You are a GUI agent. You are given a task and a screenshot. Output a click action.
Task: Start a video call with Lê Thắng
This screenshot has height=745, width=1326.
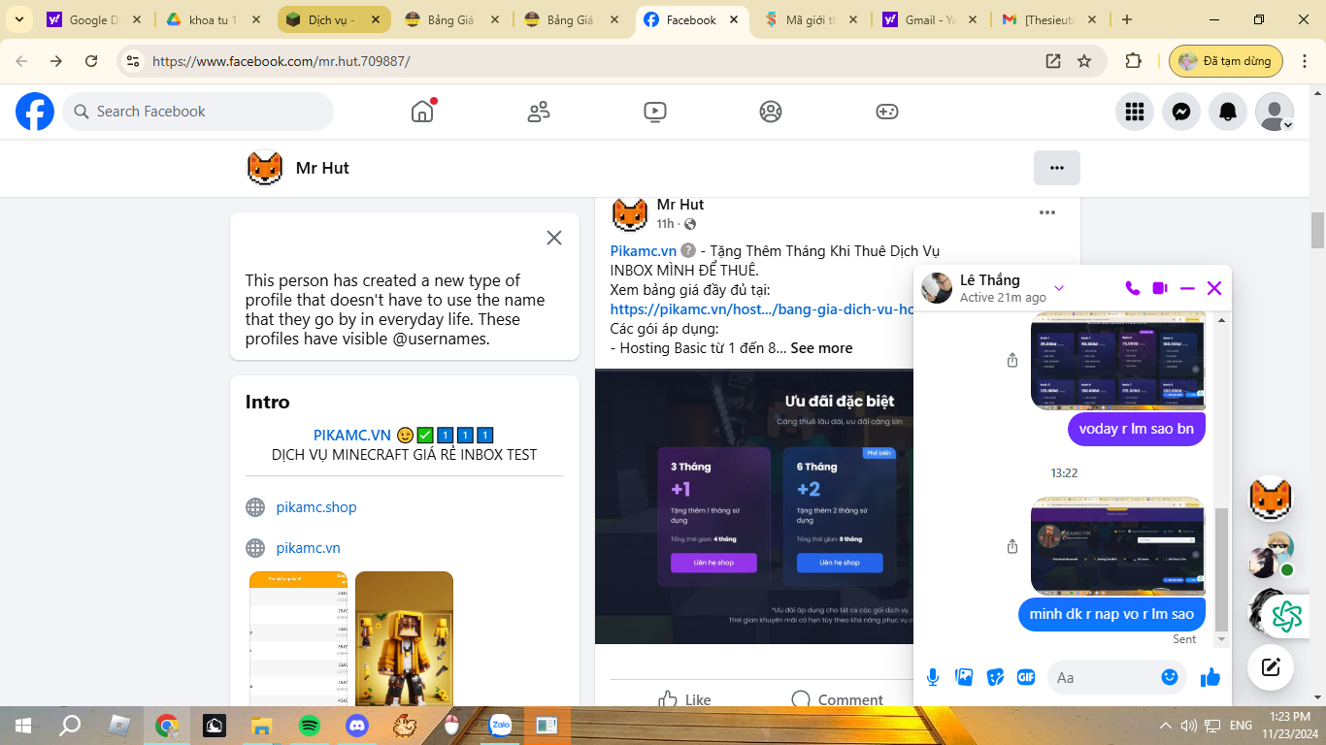[1159, 288]
